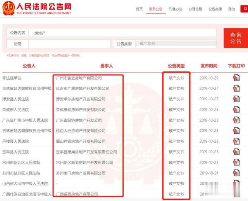Viewport: 248px width, 201px height.
Task: Download document for 眉山祥云房地产开发有限公司
Action: click(x=236, y=141)
